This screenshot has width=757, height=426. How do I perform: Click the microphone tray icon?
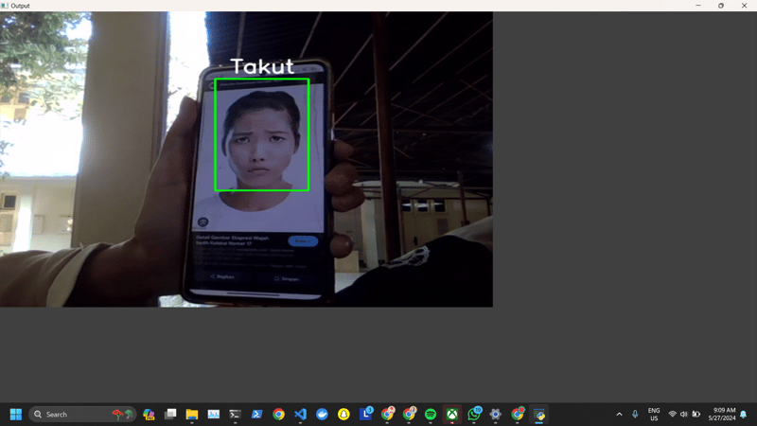[635, 415]
